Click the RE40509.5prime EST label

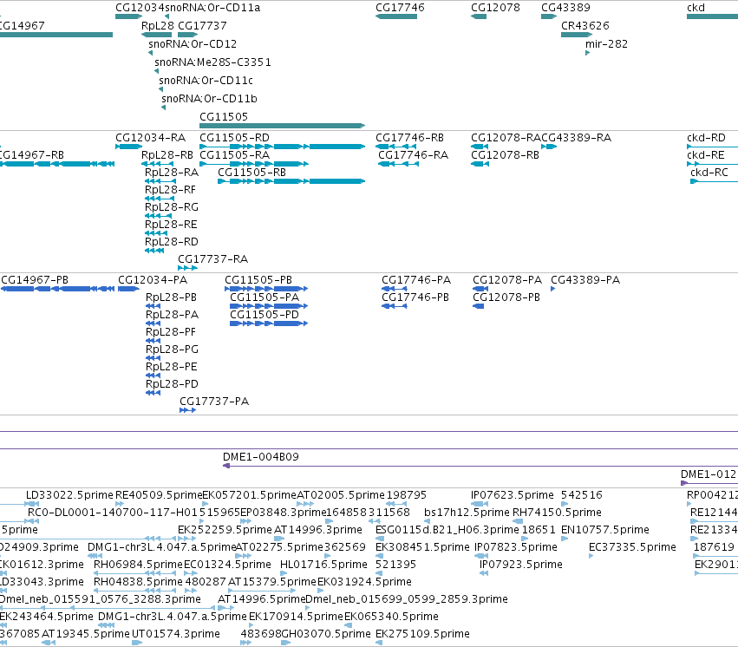pos(159,495)
